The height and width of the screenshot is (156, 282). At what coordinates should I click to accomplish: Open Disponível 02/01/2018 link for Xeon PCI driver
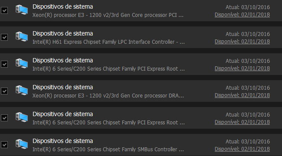(x=242, y=15)
